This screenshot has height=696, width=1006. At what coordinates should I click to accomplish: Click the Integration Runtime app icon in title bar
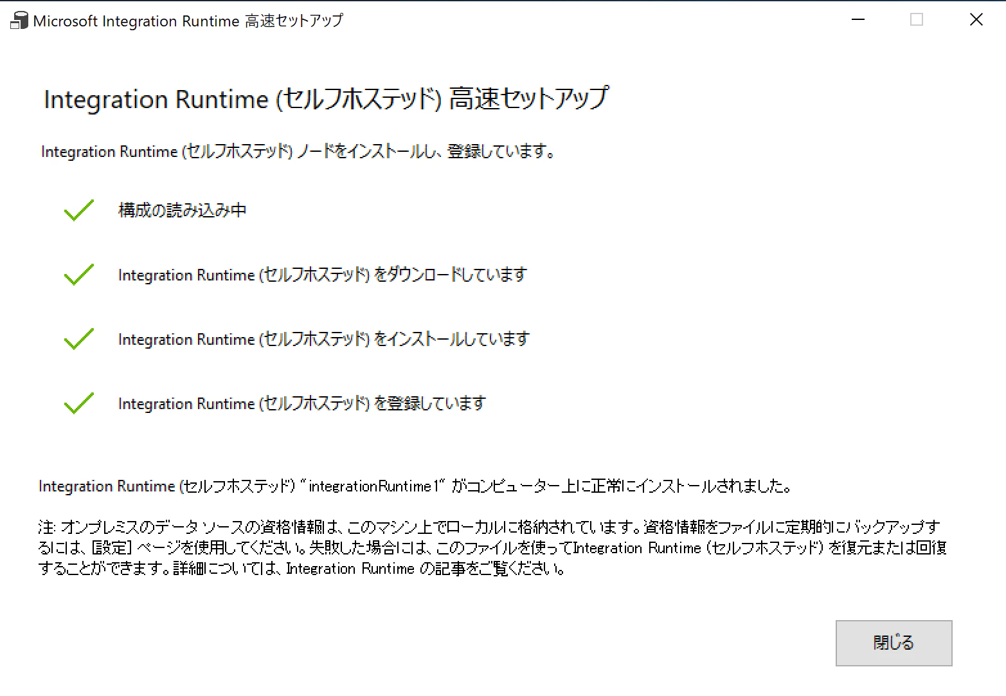pos(19,21)
